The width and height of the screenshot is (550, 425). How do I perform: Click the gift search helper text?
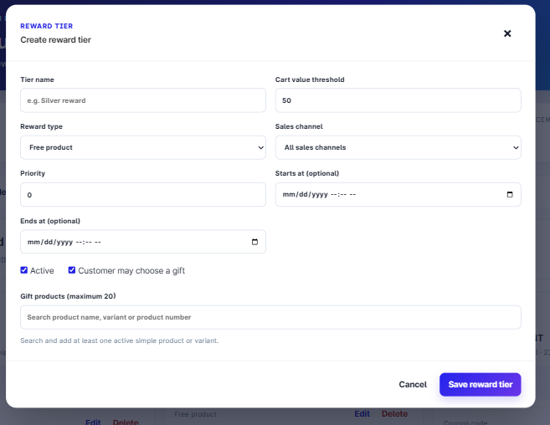(119, 341)
